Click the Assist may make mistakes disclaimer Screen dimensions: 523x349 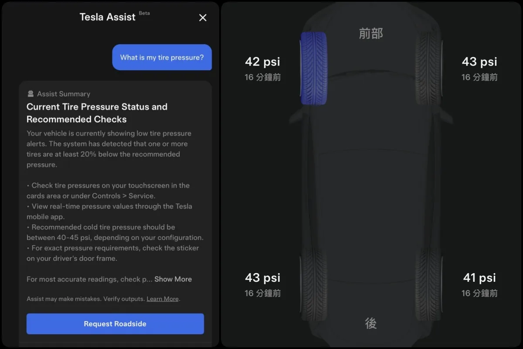(x=86, y=299)
